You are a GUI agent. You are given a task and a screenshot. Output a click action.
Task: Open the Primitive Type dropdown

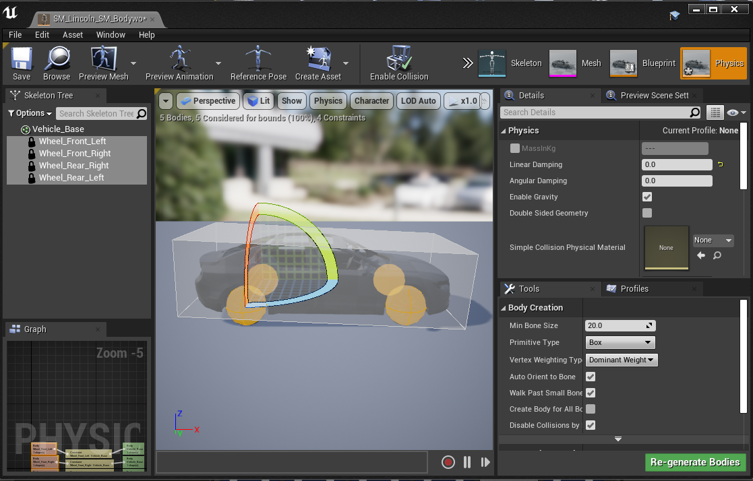(x=620, y=342)
